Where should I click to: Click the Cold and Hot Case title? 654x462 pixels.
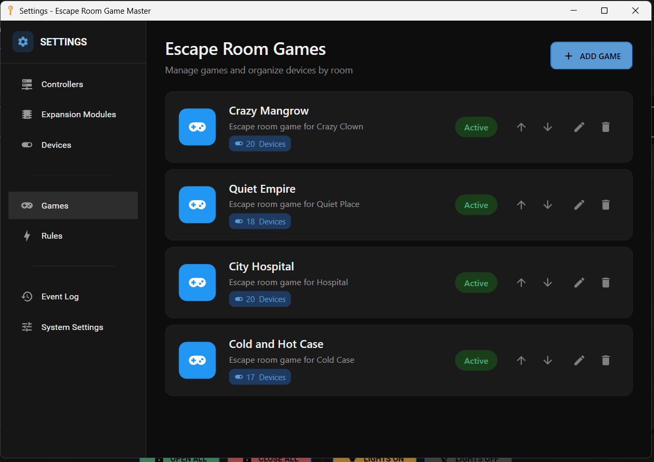(x=276, y=344)
